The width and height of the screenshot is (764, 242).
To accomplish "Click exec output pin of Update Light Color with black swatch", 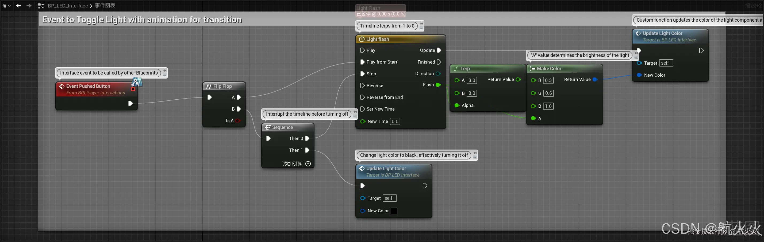I will pyautogui.click(x=425, y=186).
